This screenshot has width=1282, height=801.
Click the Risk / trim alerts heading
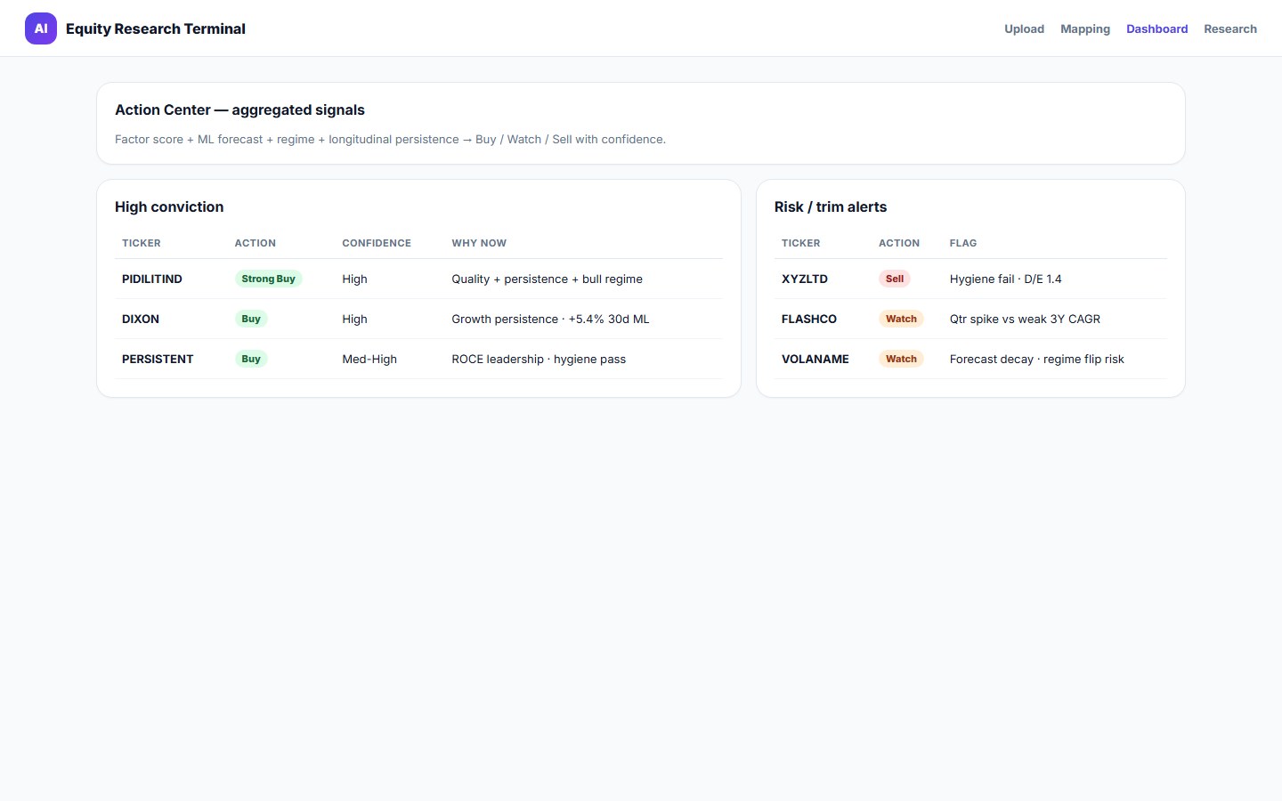tap(831, 206)
